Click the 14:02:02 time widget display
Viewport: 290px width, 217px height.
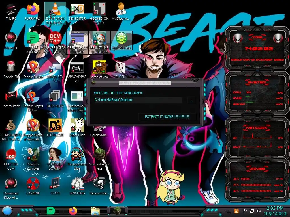259,49
